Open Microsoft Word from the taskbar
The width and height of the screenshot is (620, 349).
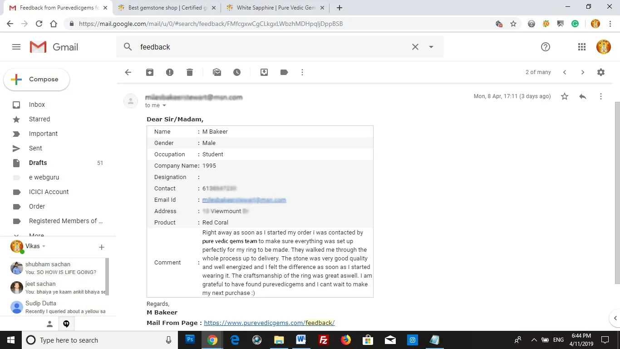(301, 340)
